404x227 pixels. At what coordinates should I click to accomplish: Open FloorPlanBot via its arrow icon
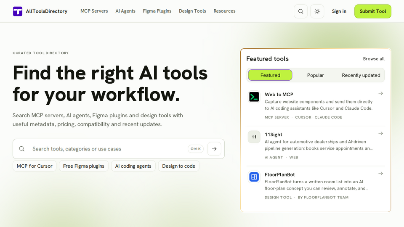click(x=380, y=174)
